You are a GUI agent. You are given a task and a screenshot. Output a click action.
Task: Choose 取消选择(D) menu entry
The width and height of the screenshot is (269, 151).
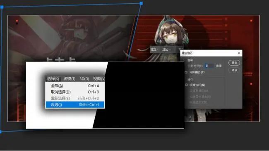pos(75,92)
